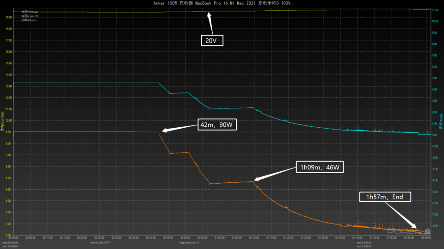Click the 11.00 right axis value
Viewport: 444px width, 249px height.
[x=435, y=10]
